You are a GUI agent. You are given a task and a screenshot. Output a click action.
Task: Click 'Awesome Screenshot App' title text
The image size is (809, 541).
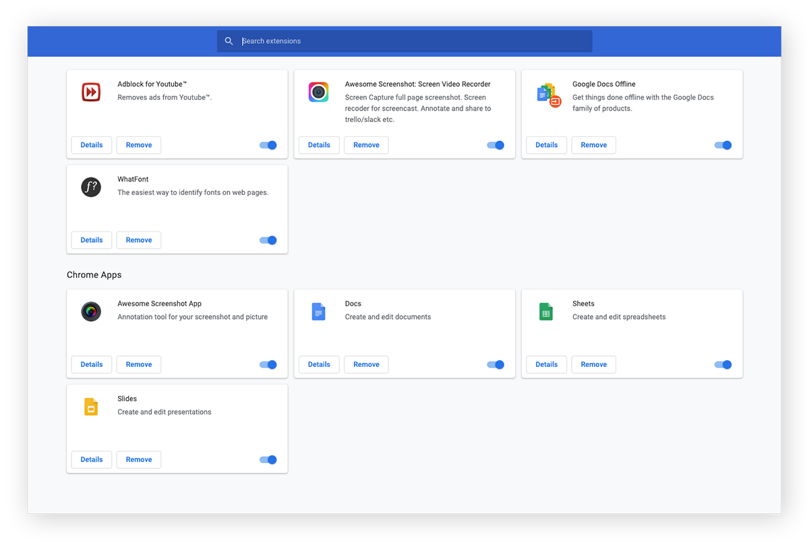click(160, 304)
